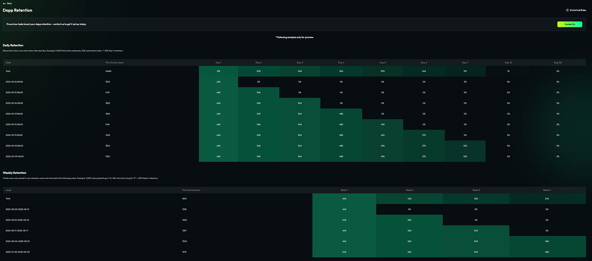Click the daily Total users value 24696
Screen dimensions: 592x261
click(x=109, y=71)
